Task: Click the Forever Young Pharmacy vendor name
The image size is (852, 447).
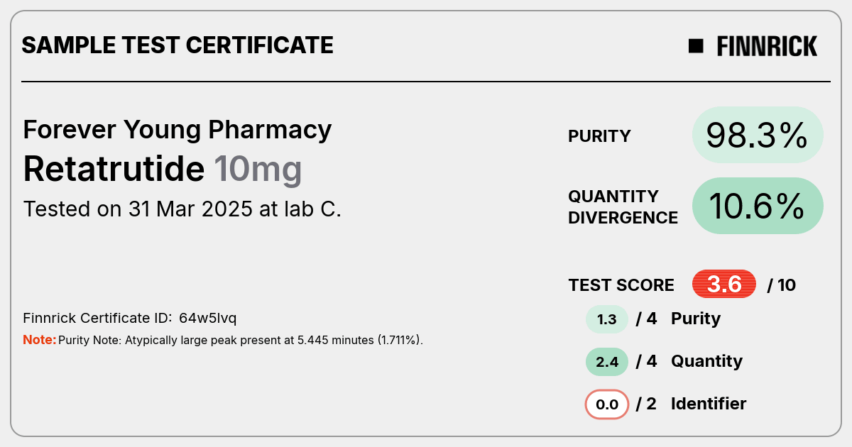Action: [x=177, y=130]
